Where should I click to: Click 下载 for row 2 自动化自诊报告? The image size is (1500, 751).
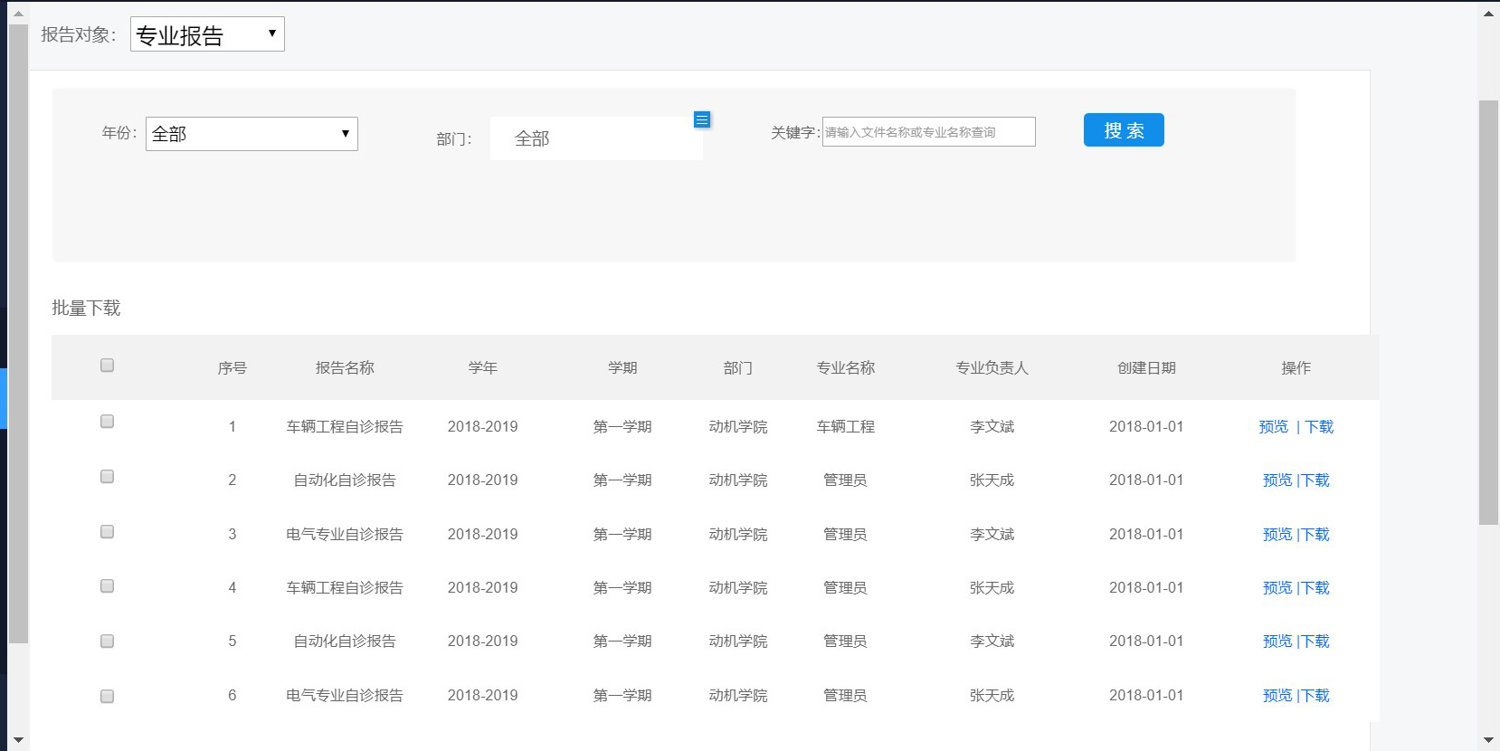[x=1316, y=480]
